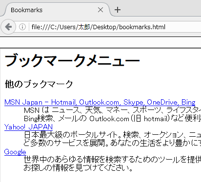The image size is (201, 182).
Task: Click the line starting Bing検索、メールの
Action: 112,119
